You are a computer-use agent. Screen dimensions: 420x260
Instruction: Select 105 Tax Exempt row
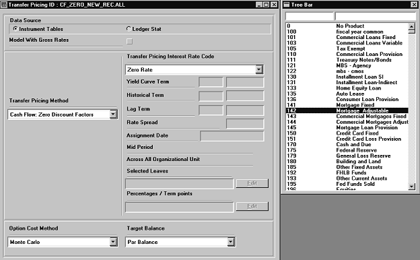point(347,48)
